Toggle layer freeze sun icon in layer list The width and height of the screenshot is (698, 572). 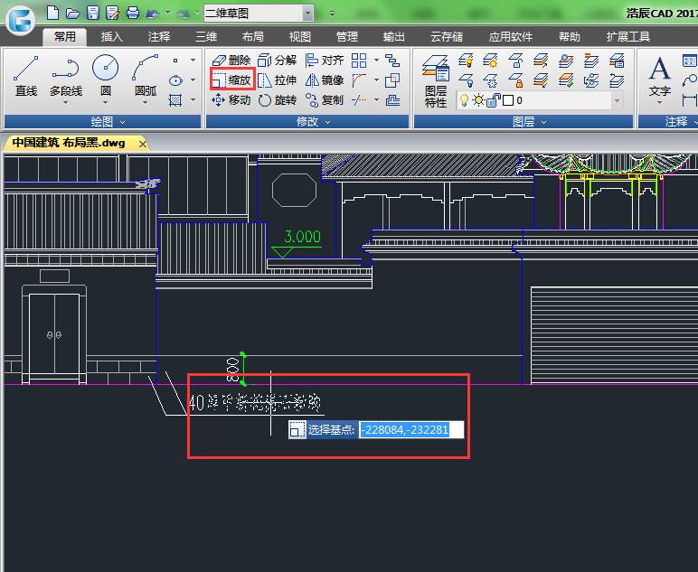coord(479,100)
